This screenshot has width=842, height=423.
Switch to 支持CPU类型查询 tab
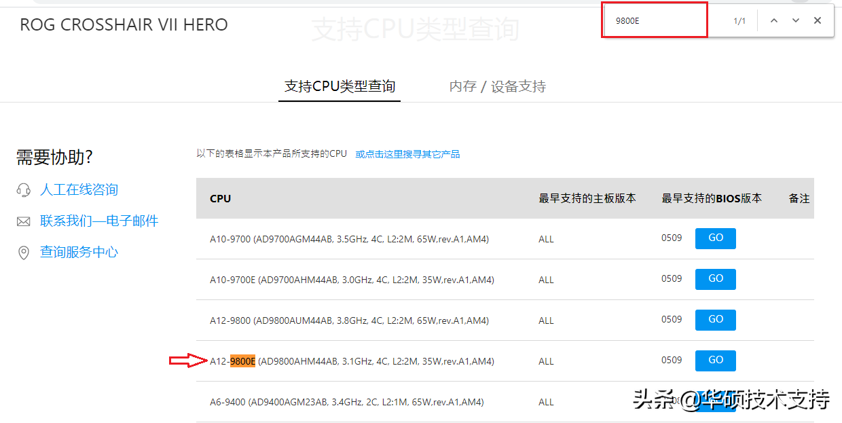pyautogui.click(x=340, y=86)
